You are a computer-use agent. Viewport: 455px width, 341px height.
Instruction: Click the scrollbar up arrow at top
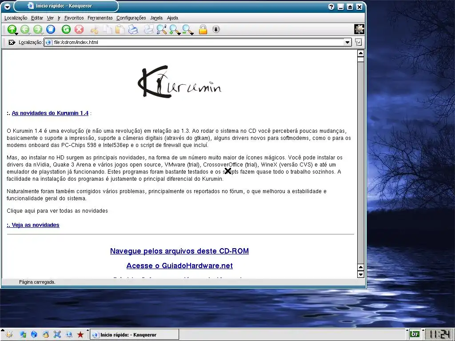(360, 53)
